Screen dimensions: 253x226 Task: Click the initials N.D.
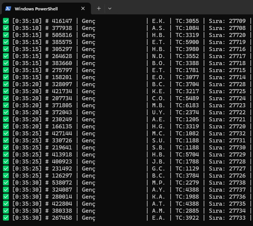pyautogui.click(x=158, y=56)
